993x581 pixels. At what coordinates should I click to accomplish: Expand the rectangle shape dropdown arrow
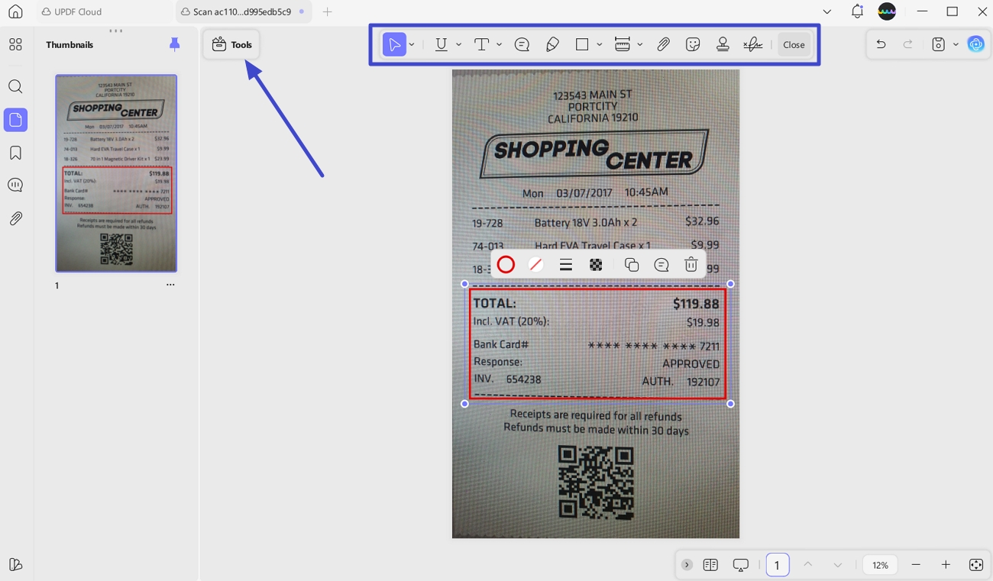click(600, 44)
